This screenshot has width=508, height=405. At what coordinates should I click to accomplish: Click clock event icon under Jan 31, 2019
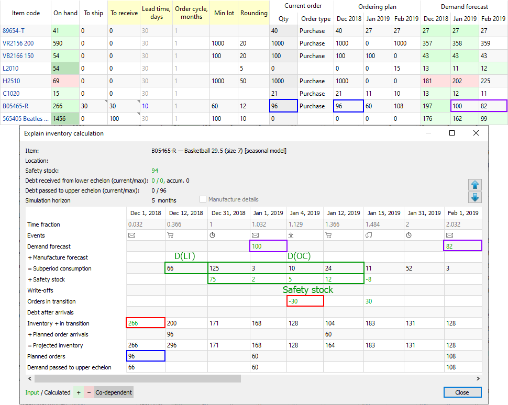[x=410, y=235]
